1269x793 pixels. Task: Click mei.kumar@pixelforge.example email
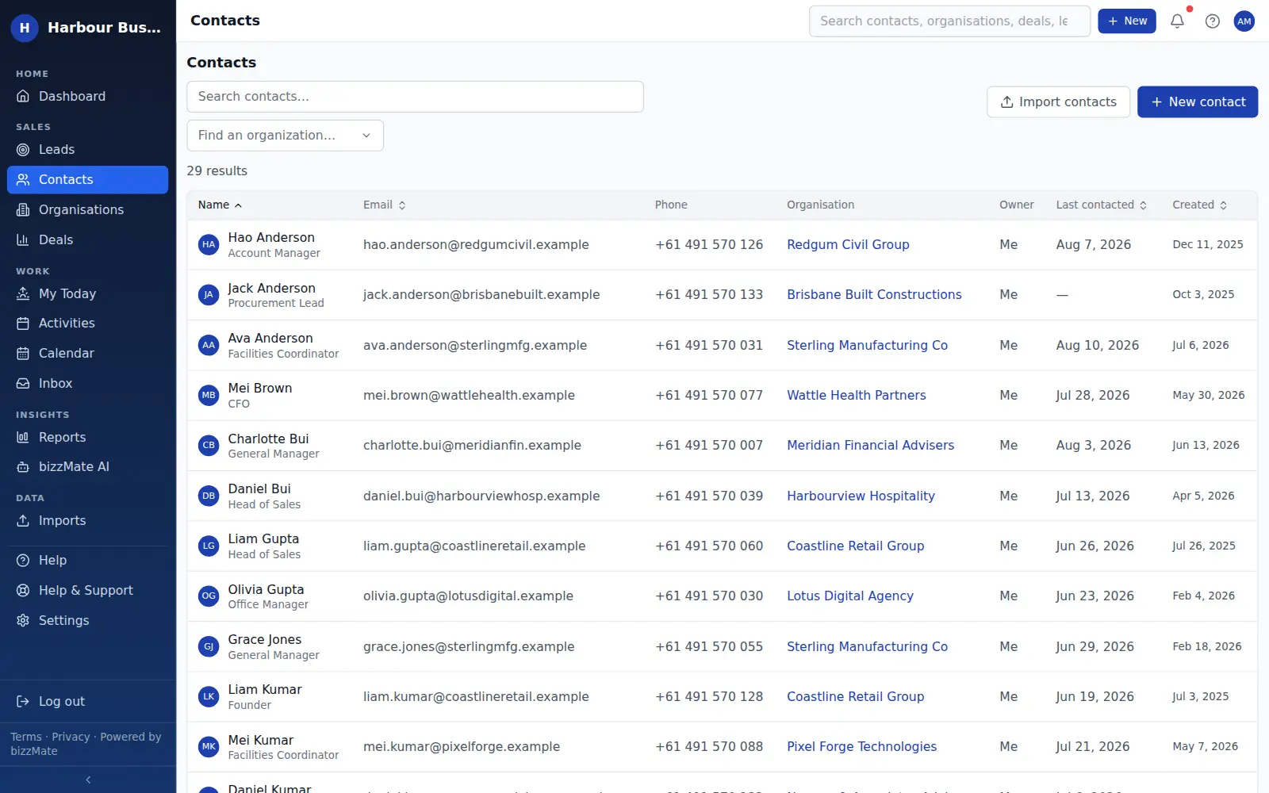[x=462, y=746]
